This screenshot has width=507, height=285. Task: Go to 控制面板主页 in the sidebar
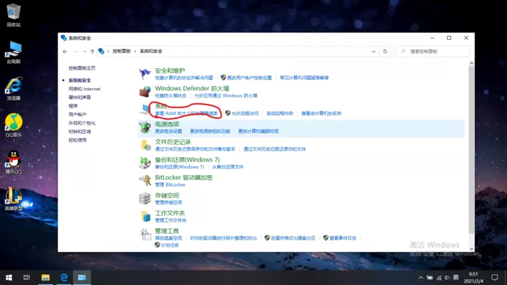point(82,68)
